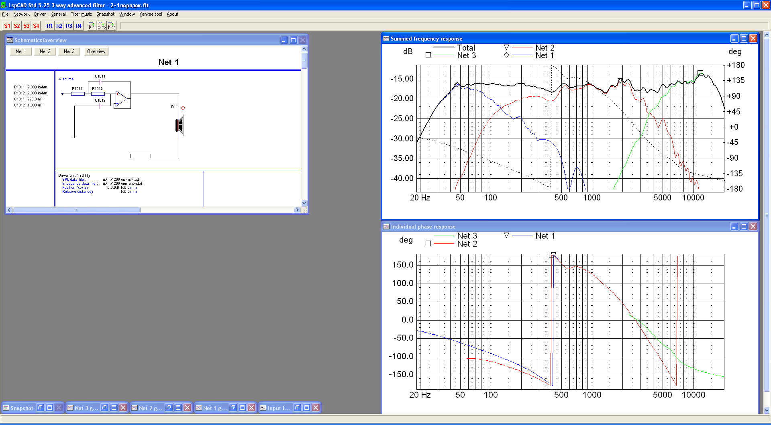The height and width of the screenshot is (425, 771).
Task: Click the horizontal scrollbar thumb in Schematics window
Action: [77, 210]
